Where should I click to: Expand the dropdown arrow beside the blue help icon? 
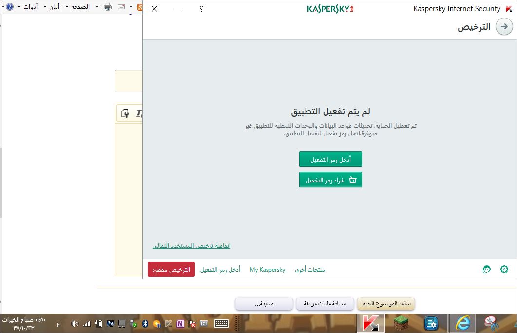pos(3,7)
